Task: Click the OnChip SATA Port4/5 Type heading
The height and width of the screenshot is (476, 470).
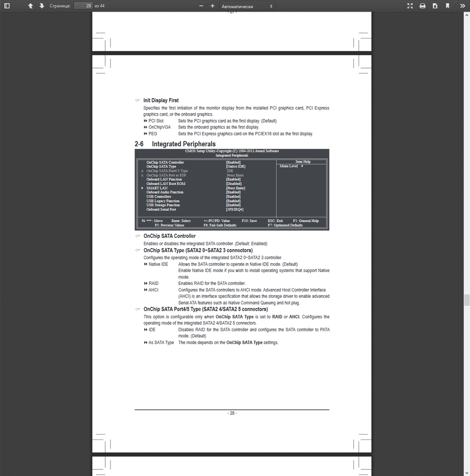Action: 205,309
